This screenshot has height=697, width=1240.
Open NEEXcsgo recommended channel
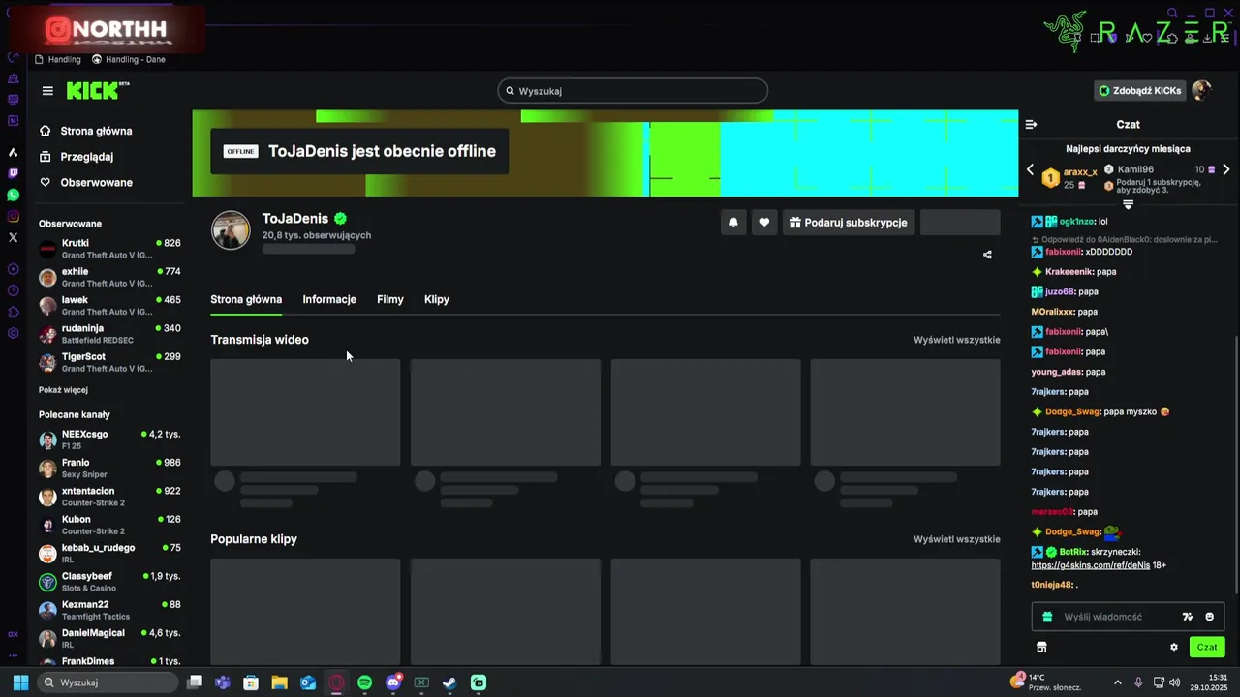[x=109, y=439]
